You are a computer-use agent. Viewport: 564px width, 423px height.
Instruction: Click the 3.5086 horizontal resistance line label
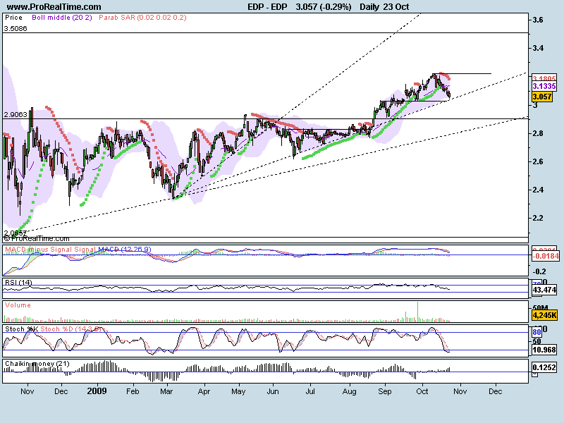16,29
